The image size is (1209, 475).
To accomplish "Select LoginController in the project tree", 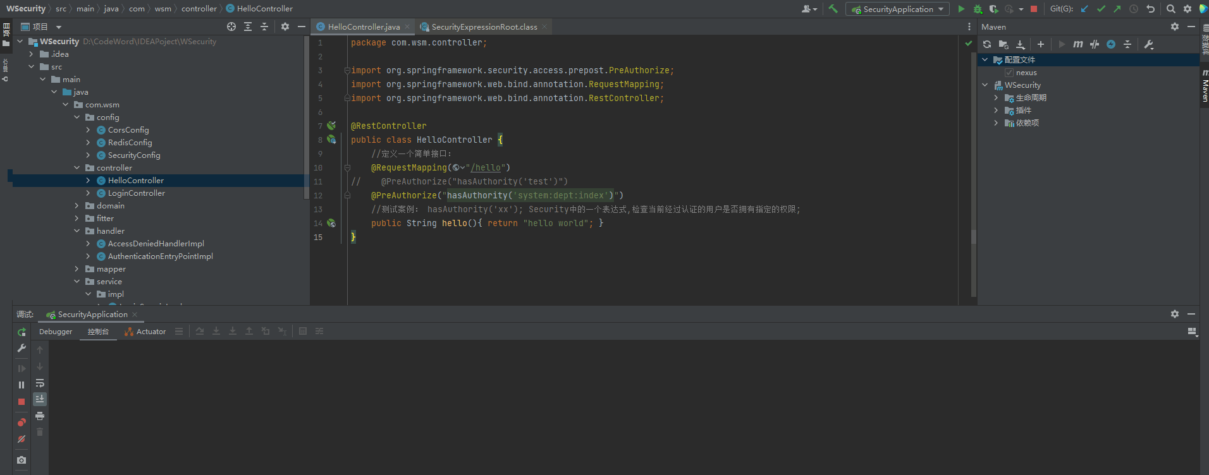I will (136, 193).
